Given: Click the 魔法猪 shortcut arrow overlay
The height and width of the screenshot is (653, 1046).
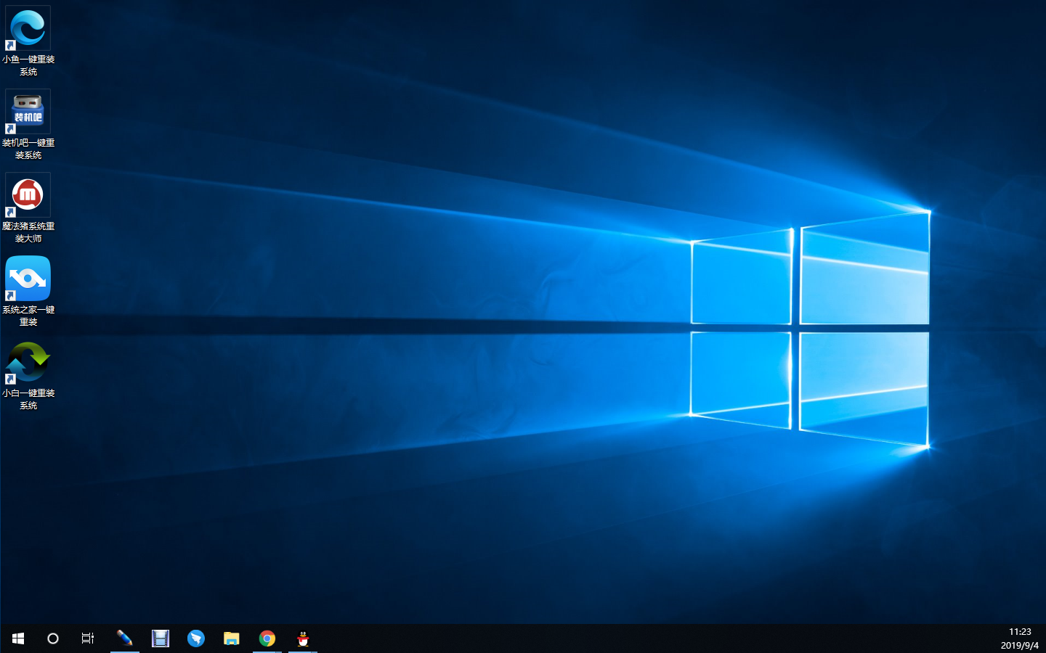Looking at the screenshot, I should 9,212.
